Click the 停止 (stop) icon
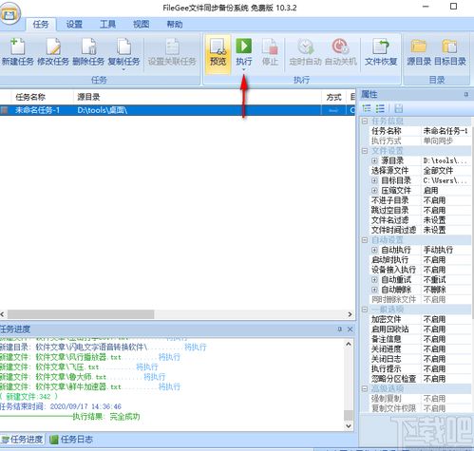 (270, 47)
